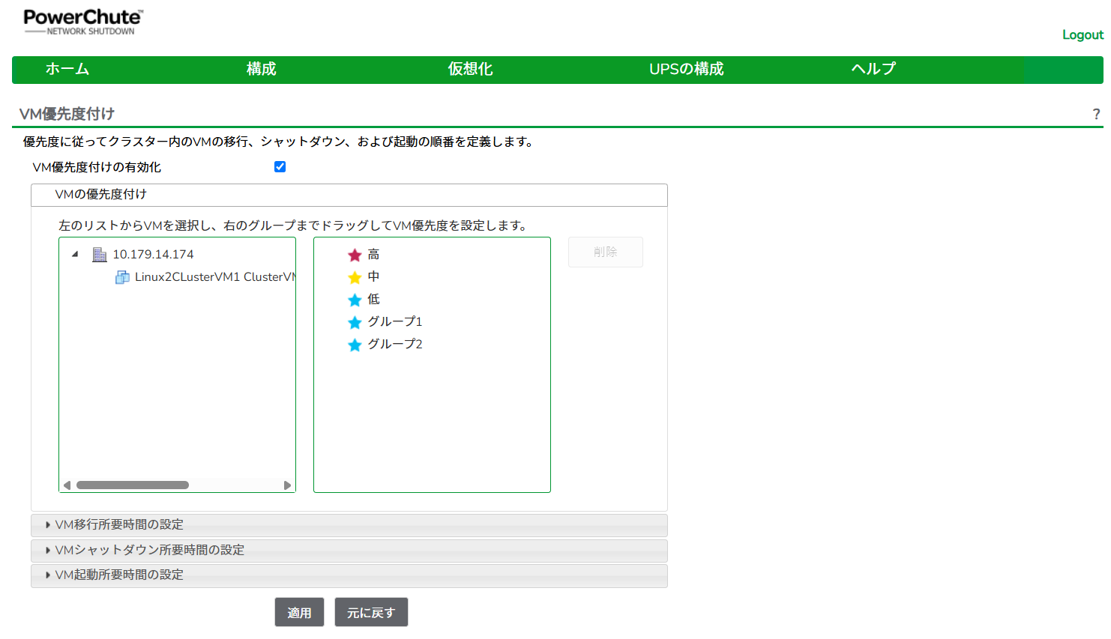1111x639 pixels.
Task: Click the yellow star icon for 中 priority
Action: 355,277
